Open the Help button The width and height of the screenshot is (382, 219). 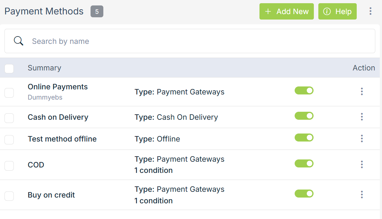coord(337,12)
